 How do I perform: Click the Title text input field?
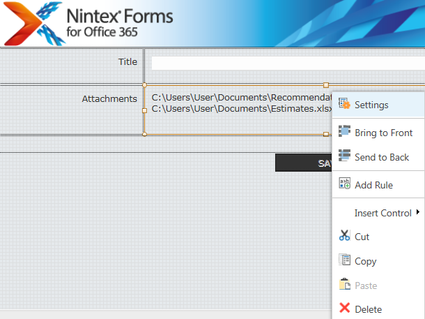point(288,63)
